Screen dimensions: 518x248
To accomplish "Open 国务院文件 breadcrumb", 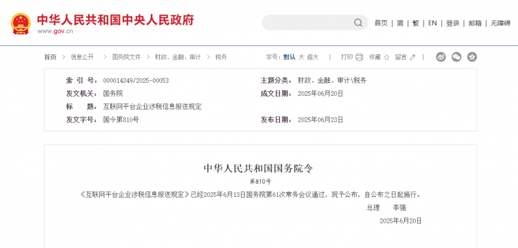I will coord(126,57).
